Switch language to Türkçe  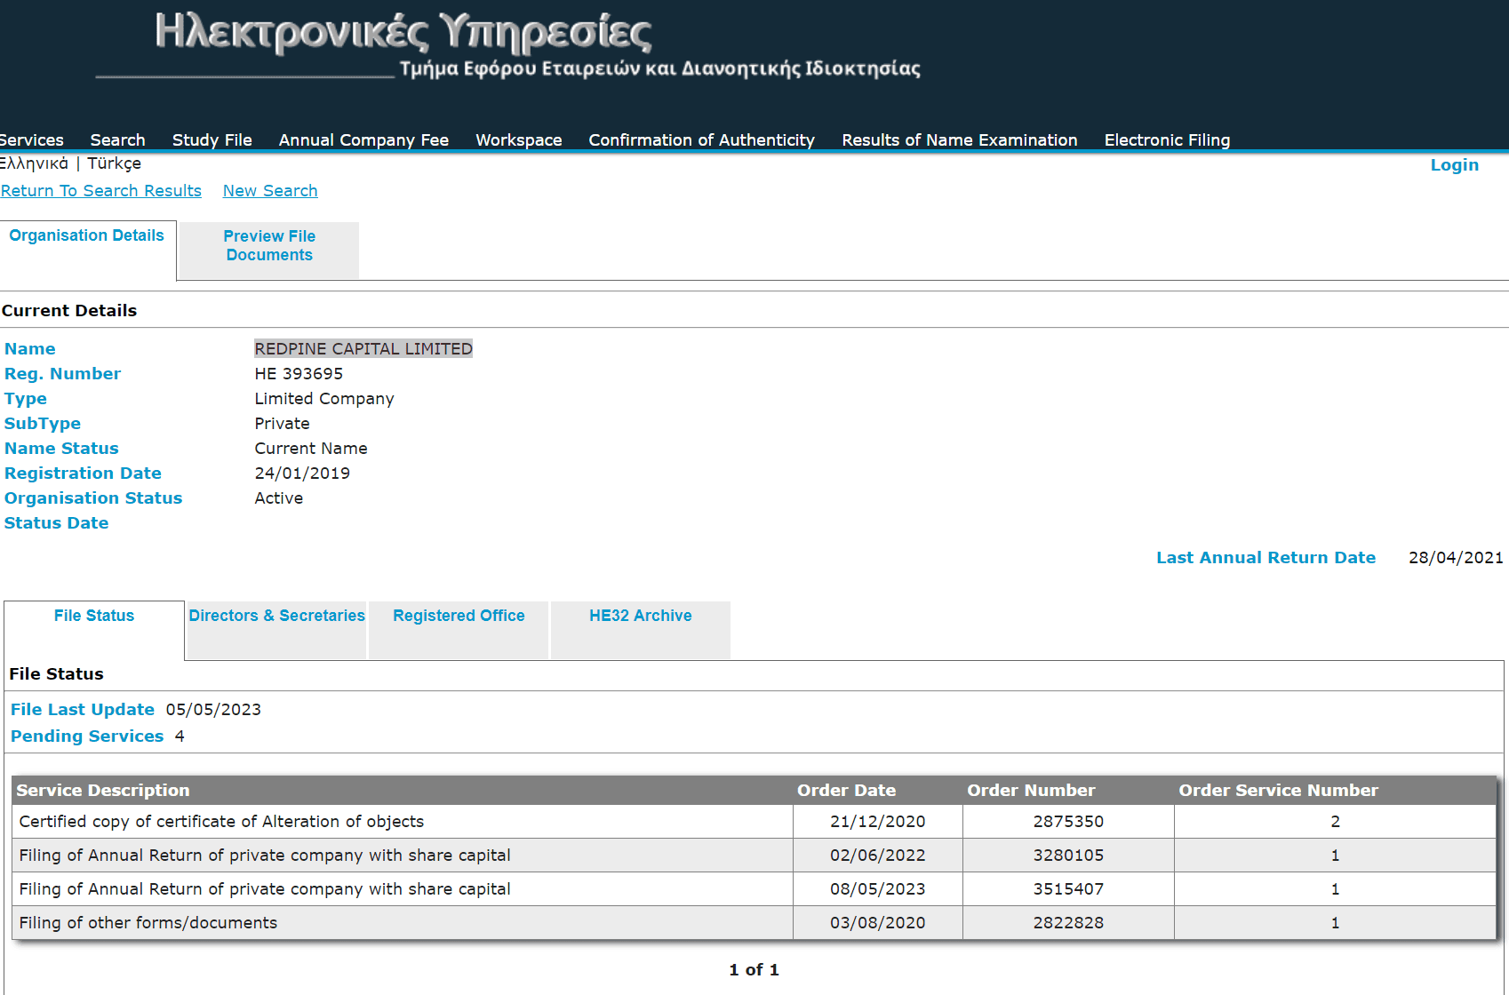114,163
